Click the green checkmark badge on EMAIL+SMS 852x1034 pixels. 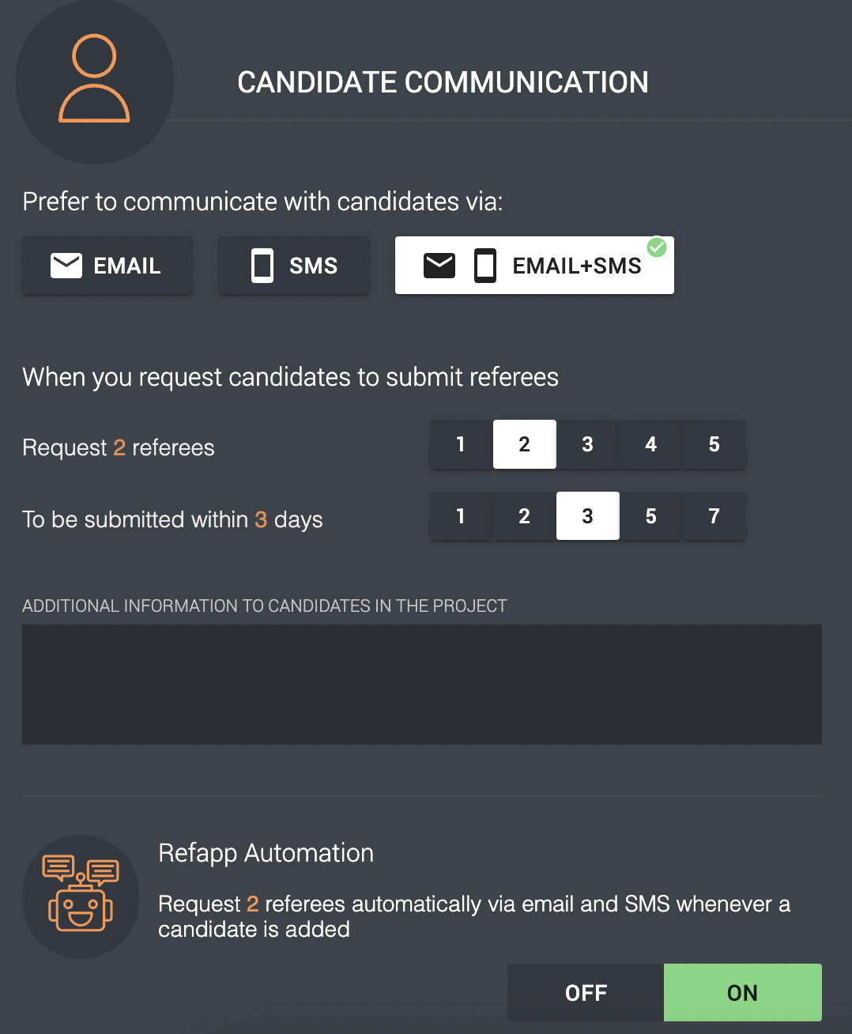click(657, 247)
